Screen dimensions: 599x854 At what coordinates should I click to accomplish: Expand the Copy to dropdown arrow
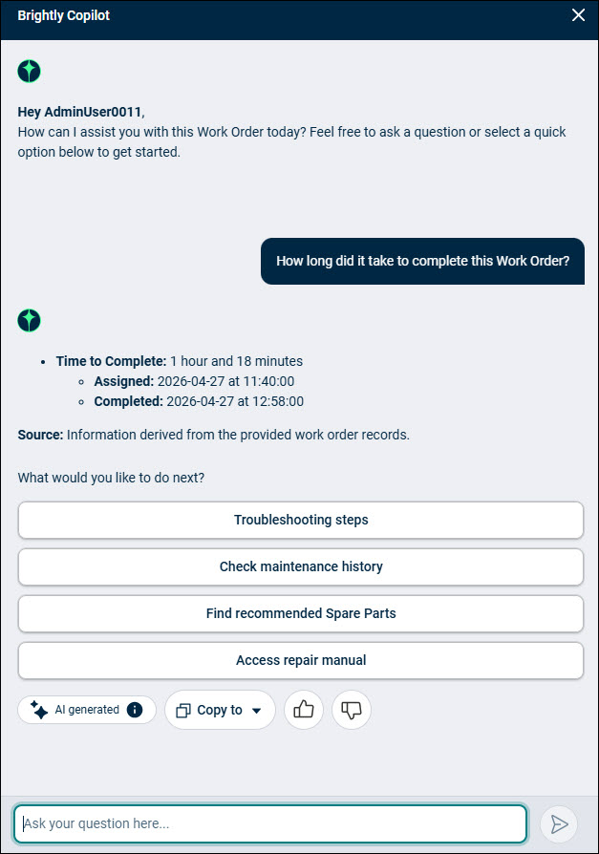click(256, 710)
